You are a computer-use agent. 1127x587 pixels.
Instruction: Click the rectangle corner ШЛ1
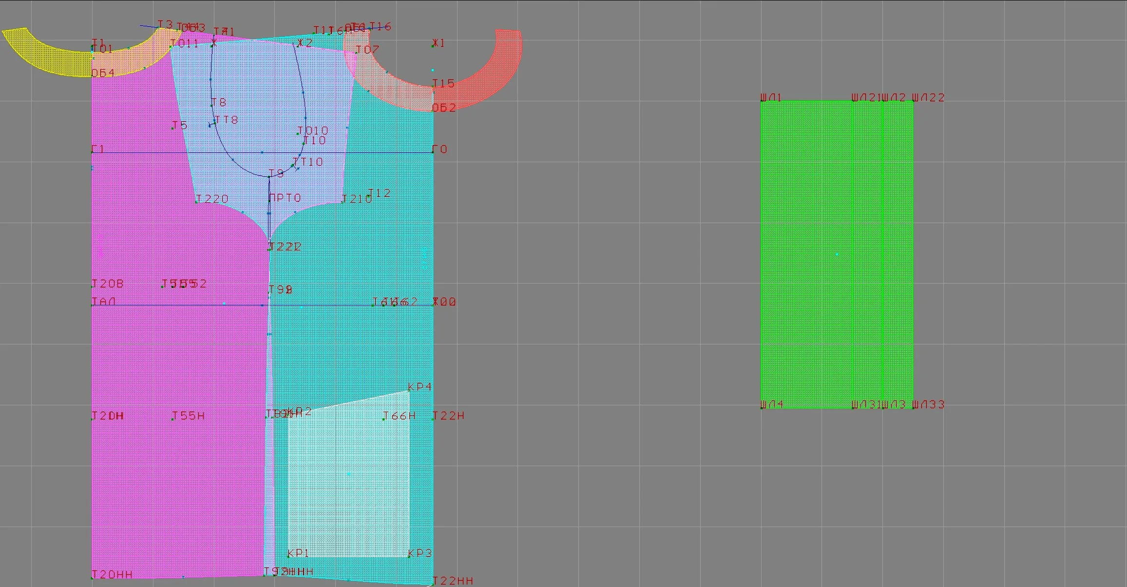tap(771, 97)
